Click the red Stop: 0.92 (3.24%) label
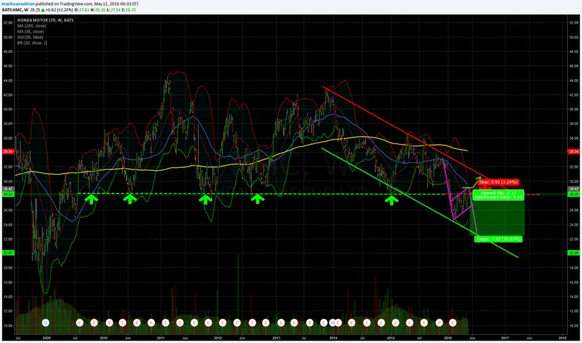This screenshot has height=343, width=582. click(x=498, y=182)
